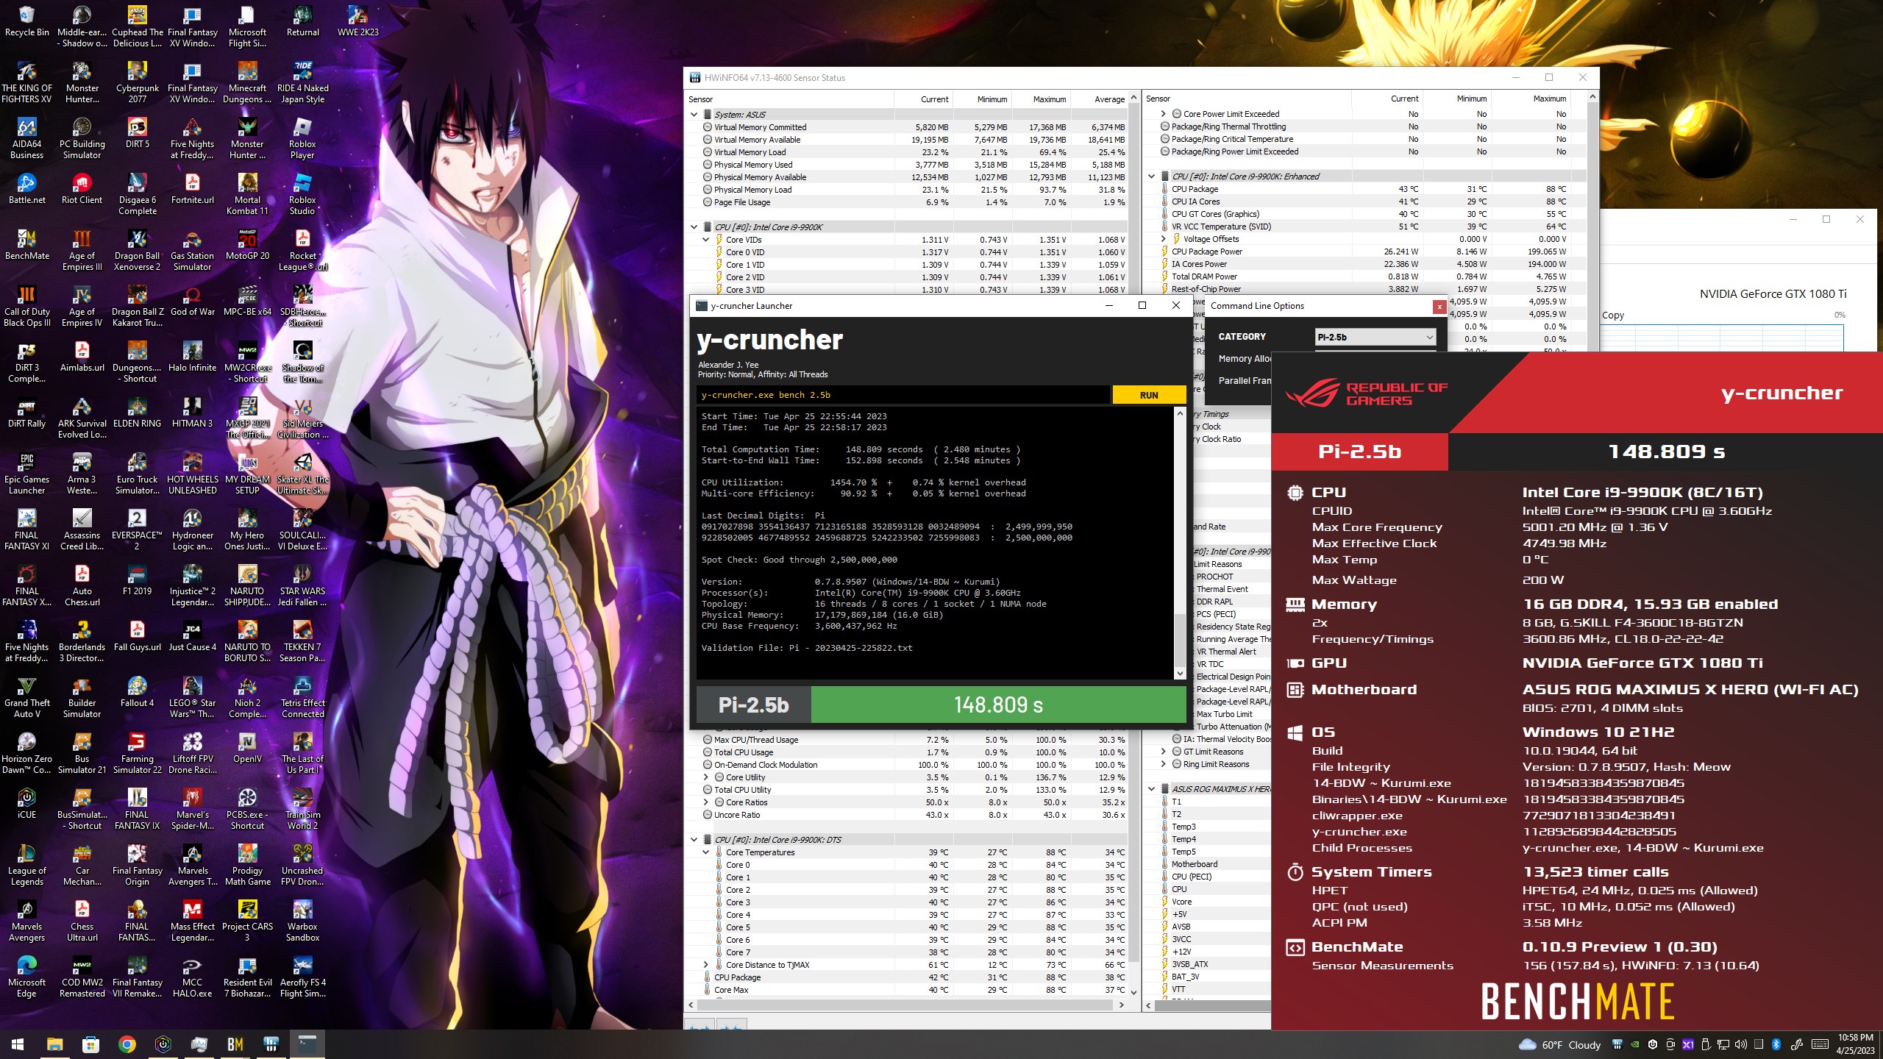Switch to BenchMate taskbar button
The image size is (1883, 1059).
click(235, 1044)
